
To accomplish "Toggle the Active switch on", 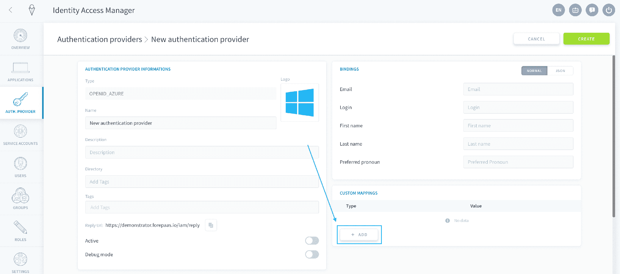I will 312,241.
